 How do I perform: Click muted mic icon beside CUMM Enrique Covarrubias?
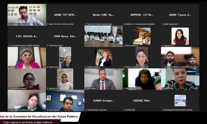[86, 110]
